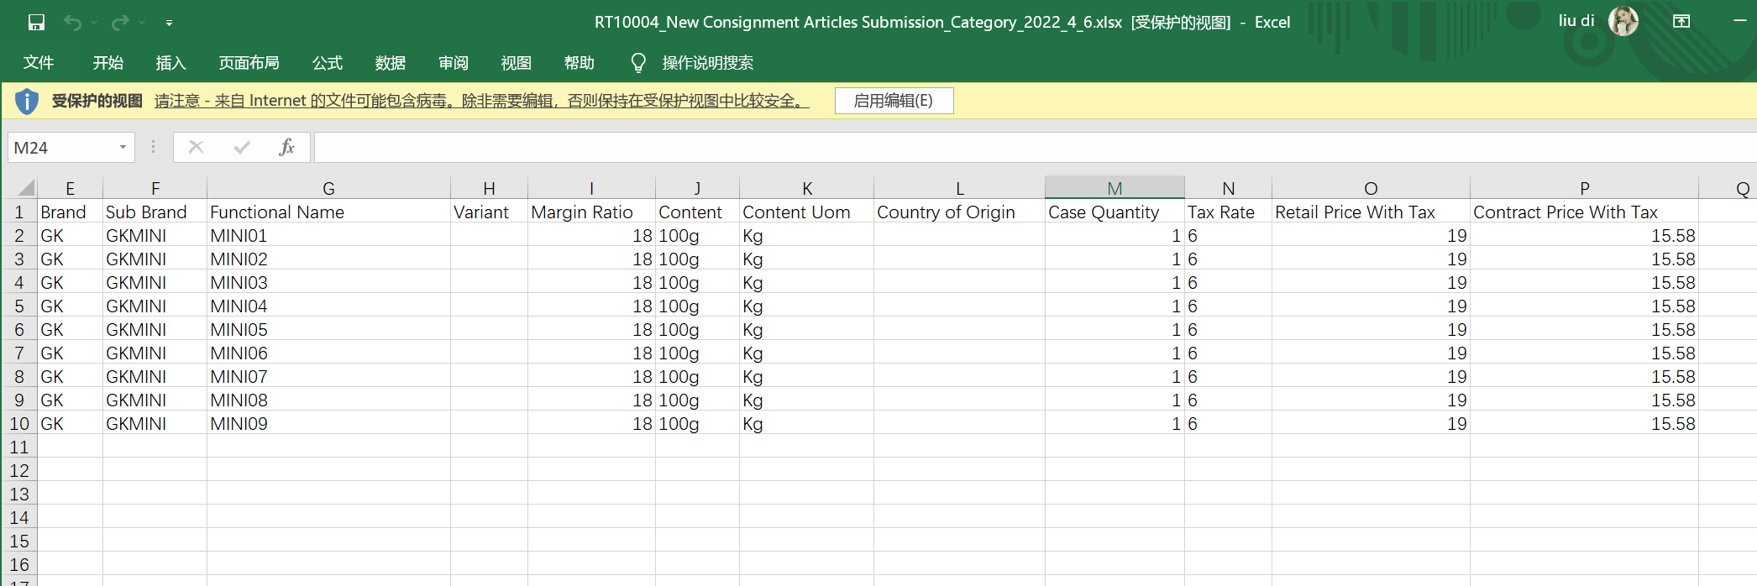Click the Enter checkmark icon in formula bar
This screenshot has height=586, width=1757.
click(242, 148)
